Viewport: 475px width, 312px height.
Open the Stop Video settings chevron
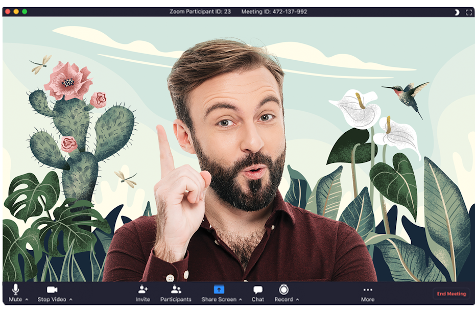72,299
